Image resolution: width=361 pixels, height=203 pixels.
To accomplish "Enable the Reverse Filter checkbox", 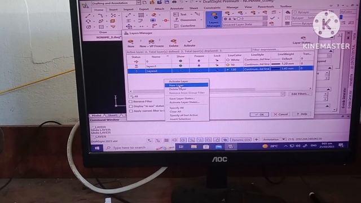I will 131,101.
